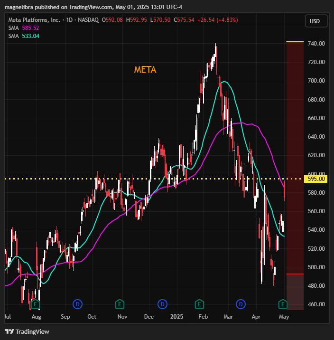Click the 520.00 price axis label

(x=316, y=248)
